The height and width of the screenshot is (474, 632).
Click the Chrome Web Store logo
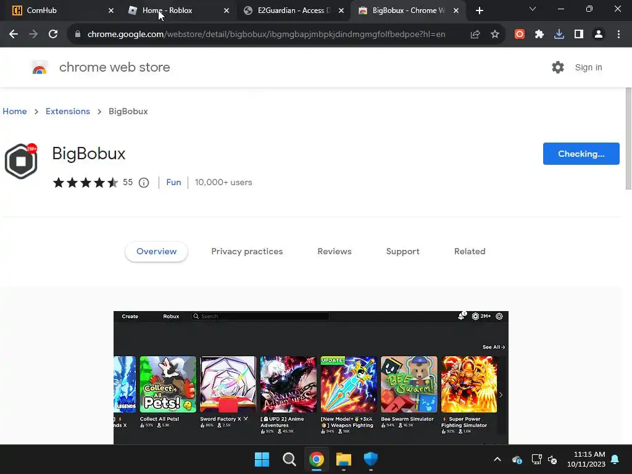point(39,67)
